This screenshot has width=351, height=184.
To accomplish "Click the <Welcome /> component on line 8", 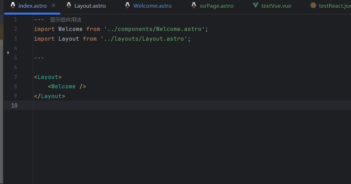I will (x=67, y=87).
